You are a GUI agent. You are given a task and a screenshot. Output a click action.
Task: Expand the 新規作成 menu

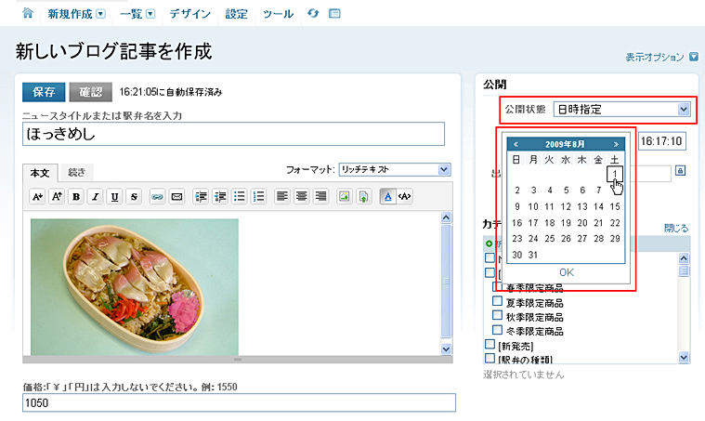76,14
